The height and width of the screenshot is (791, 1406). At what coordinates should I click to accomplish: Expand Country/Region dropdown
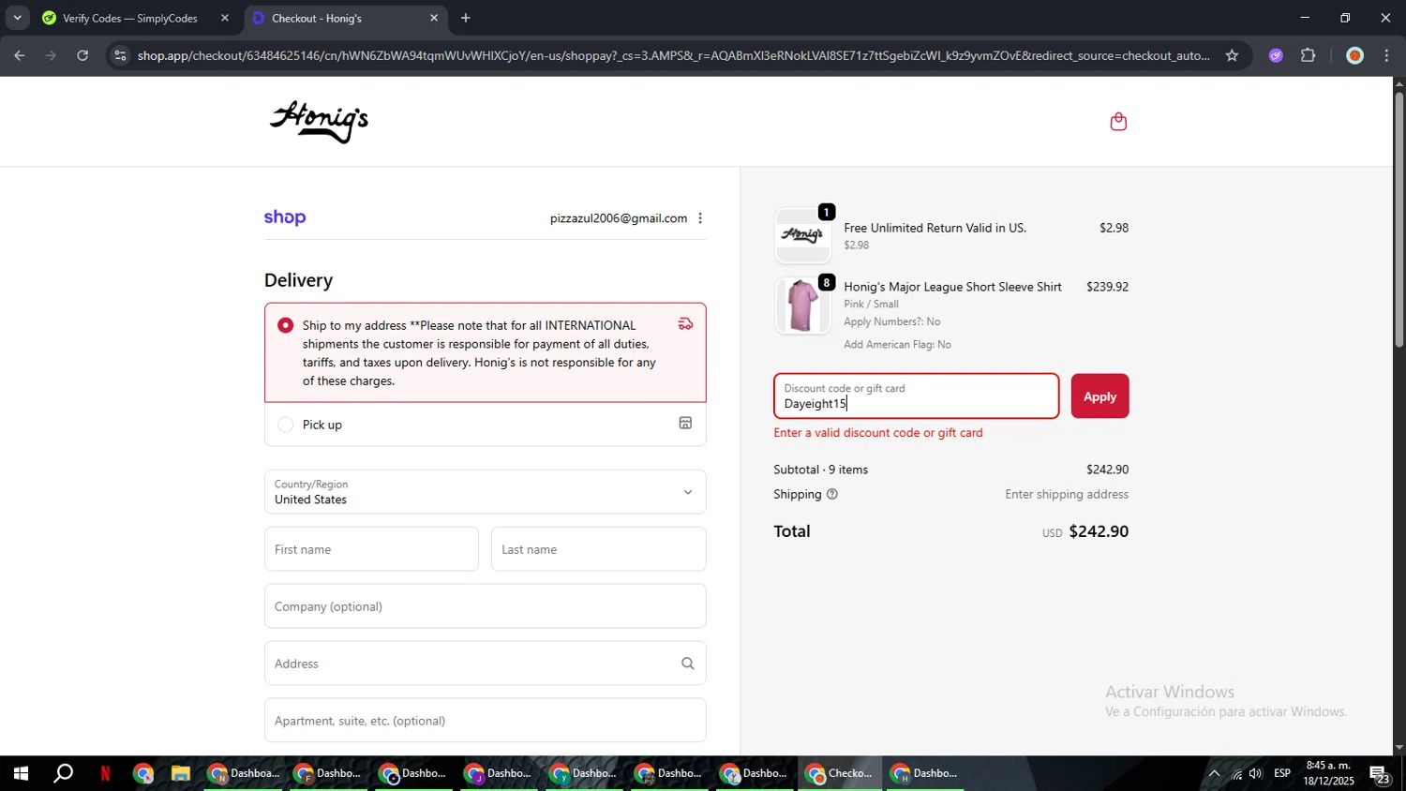(485, 492)
